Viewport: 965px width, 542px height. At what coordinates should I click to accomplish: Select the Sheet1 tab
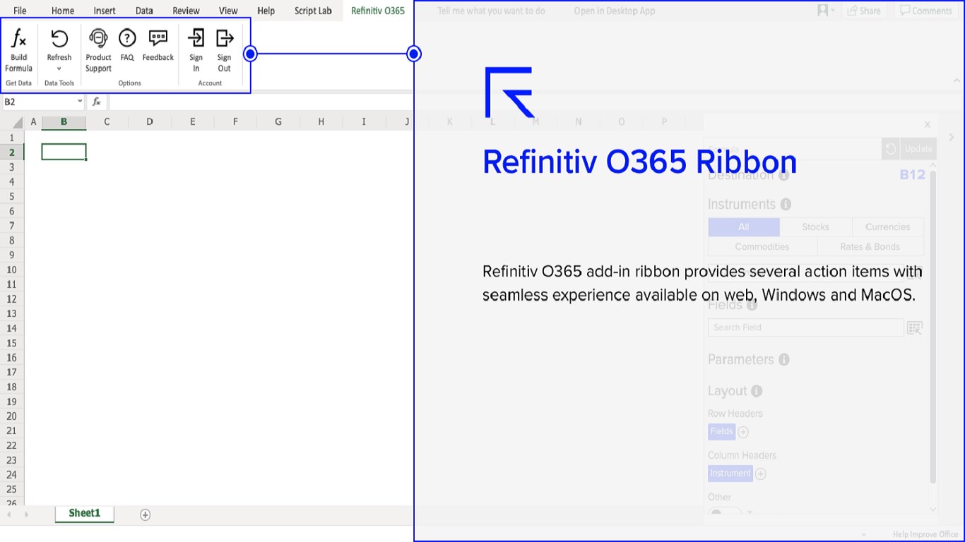click(84, 514)
